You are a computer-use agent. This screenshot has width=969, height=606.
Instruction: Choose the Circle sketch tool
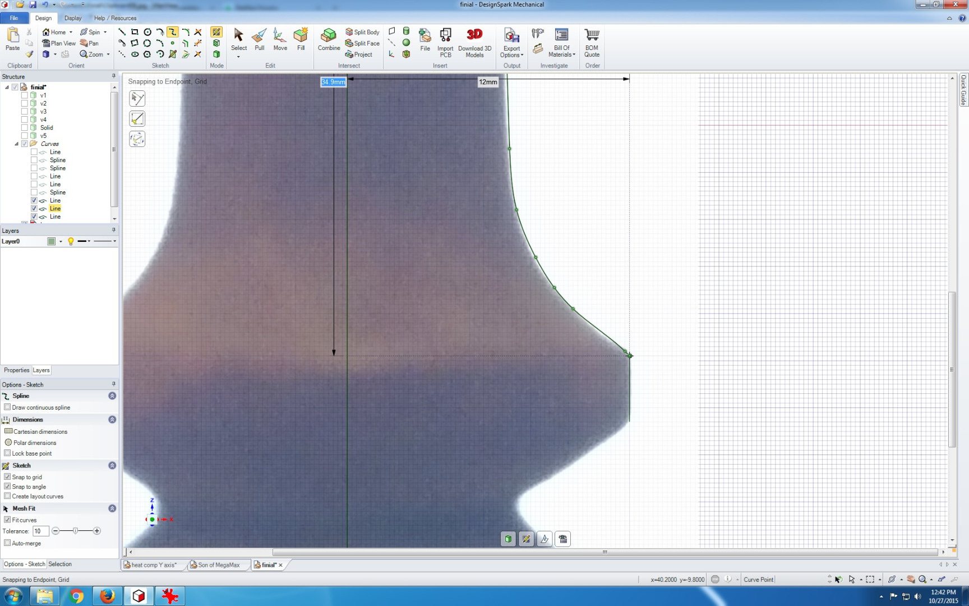[147, 32]
